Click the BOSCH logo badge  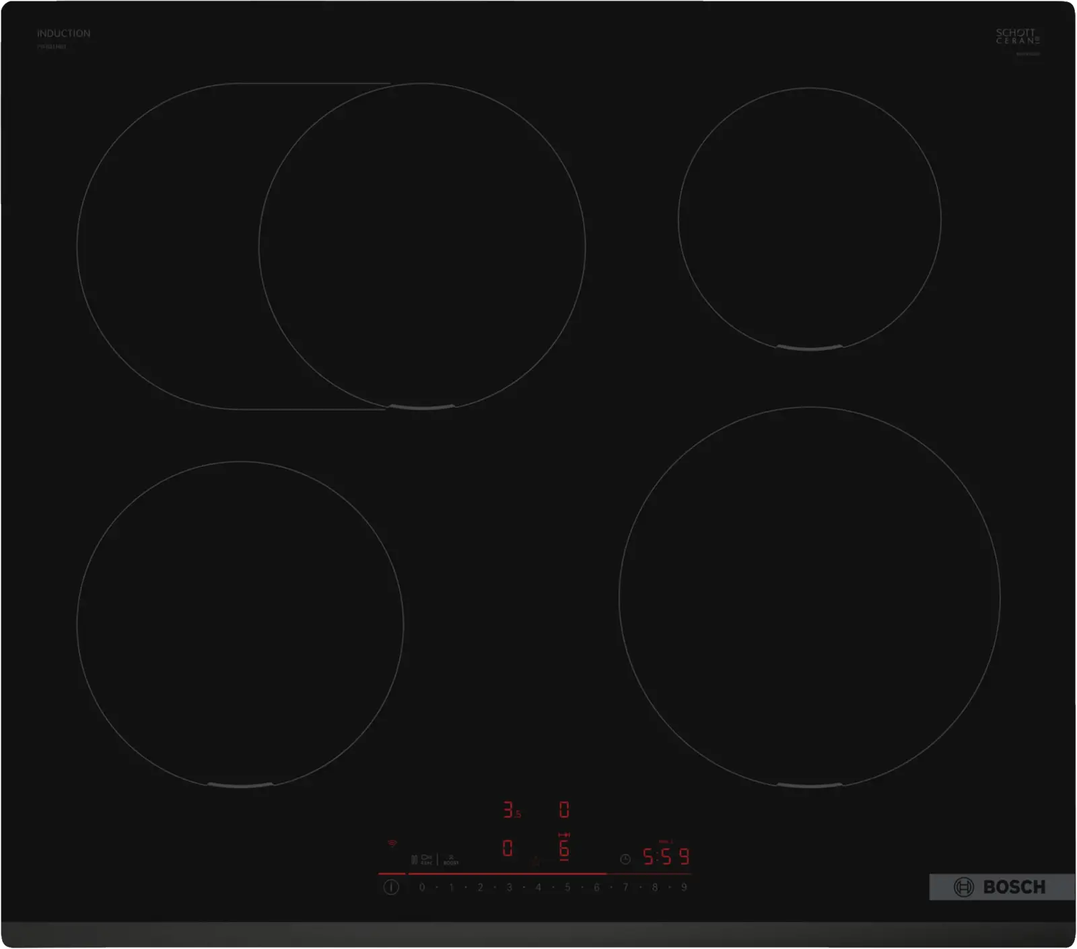[1002, 887]
